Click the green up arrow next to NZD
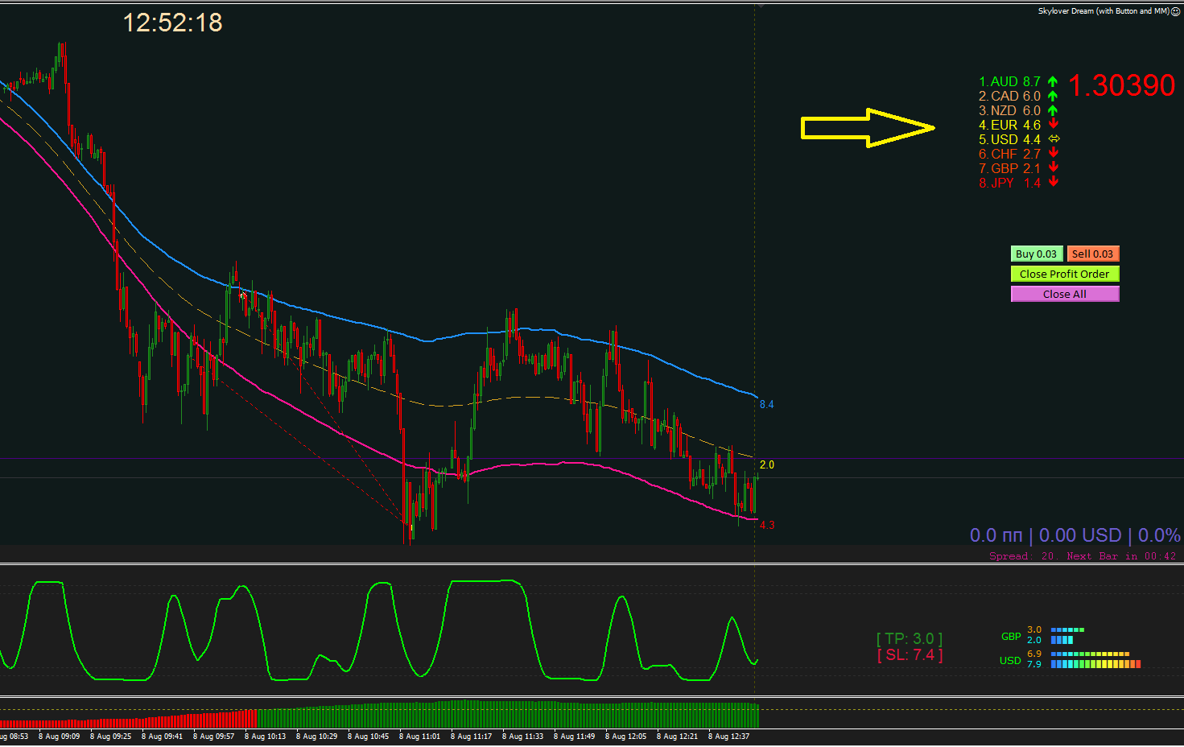The width and height of the screenshot is (1184, 747). coord(1053,110)
